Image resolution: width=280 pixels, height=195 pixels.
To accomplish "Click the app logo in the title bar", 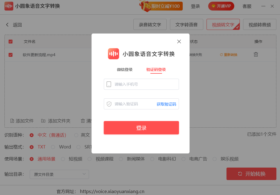I will tap(9, 6).
